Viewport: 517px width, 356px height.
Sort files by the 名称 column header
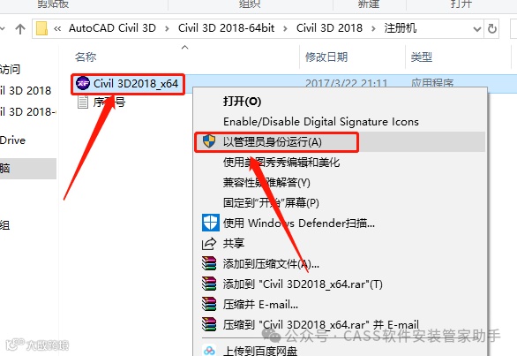pos(86,57)
